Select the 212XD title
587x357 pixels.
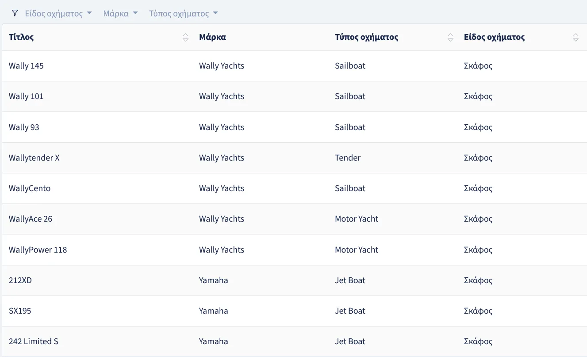20,280
